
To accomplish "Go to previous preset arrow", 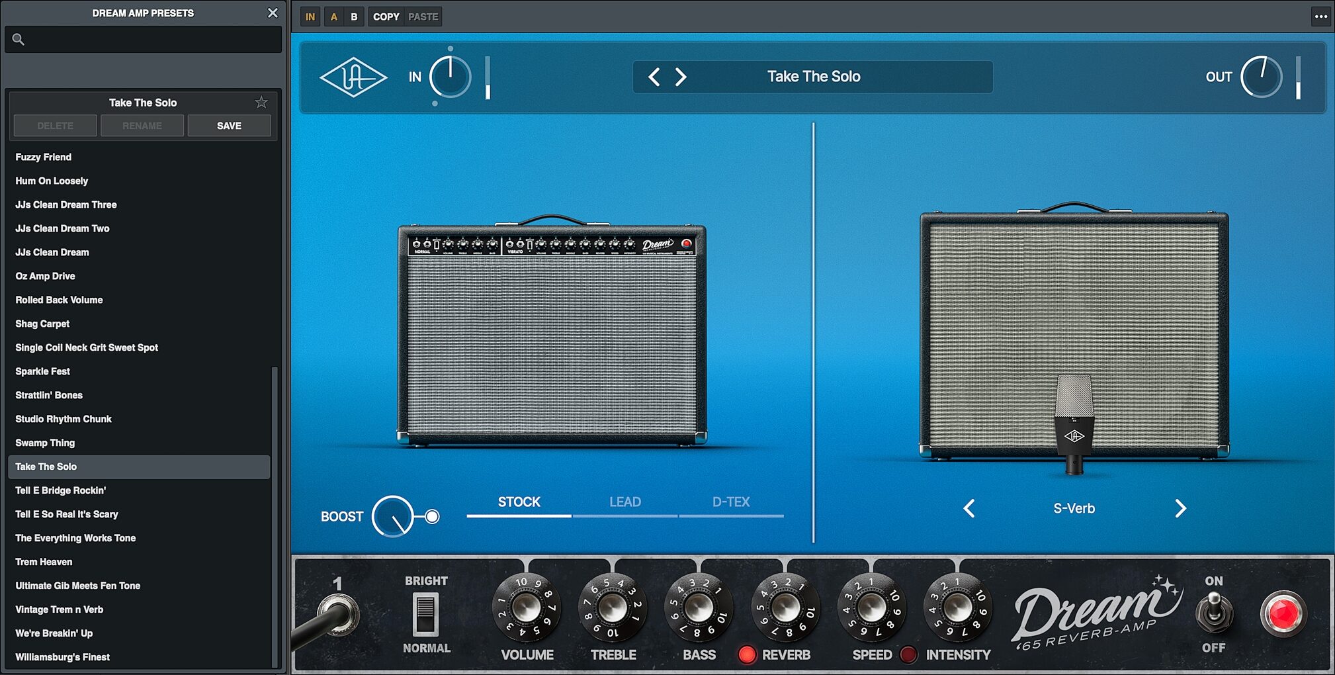I will click(x=654, y=77).
